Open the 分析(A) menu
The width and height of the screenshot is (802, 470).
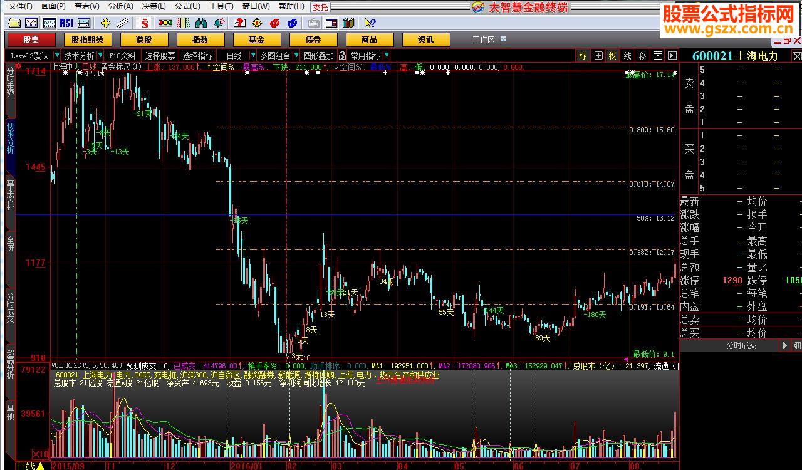[120, 6]
